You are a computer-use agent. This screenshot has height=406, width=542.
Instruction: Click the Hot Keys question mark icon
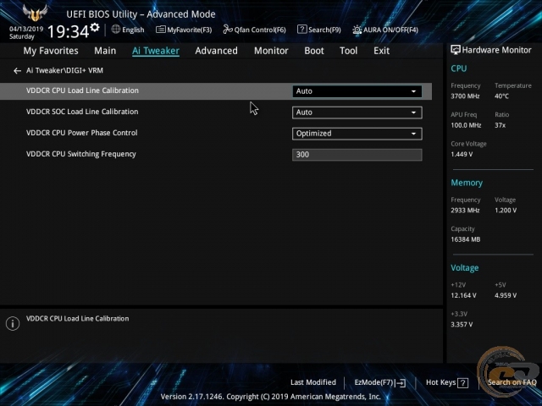(463, 382)
